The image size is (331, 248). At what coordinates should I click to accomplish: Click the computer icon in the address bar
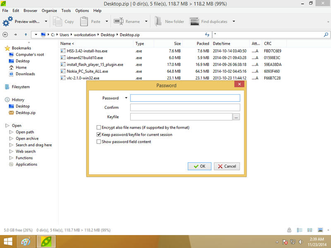[43, 35]
